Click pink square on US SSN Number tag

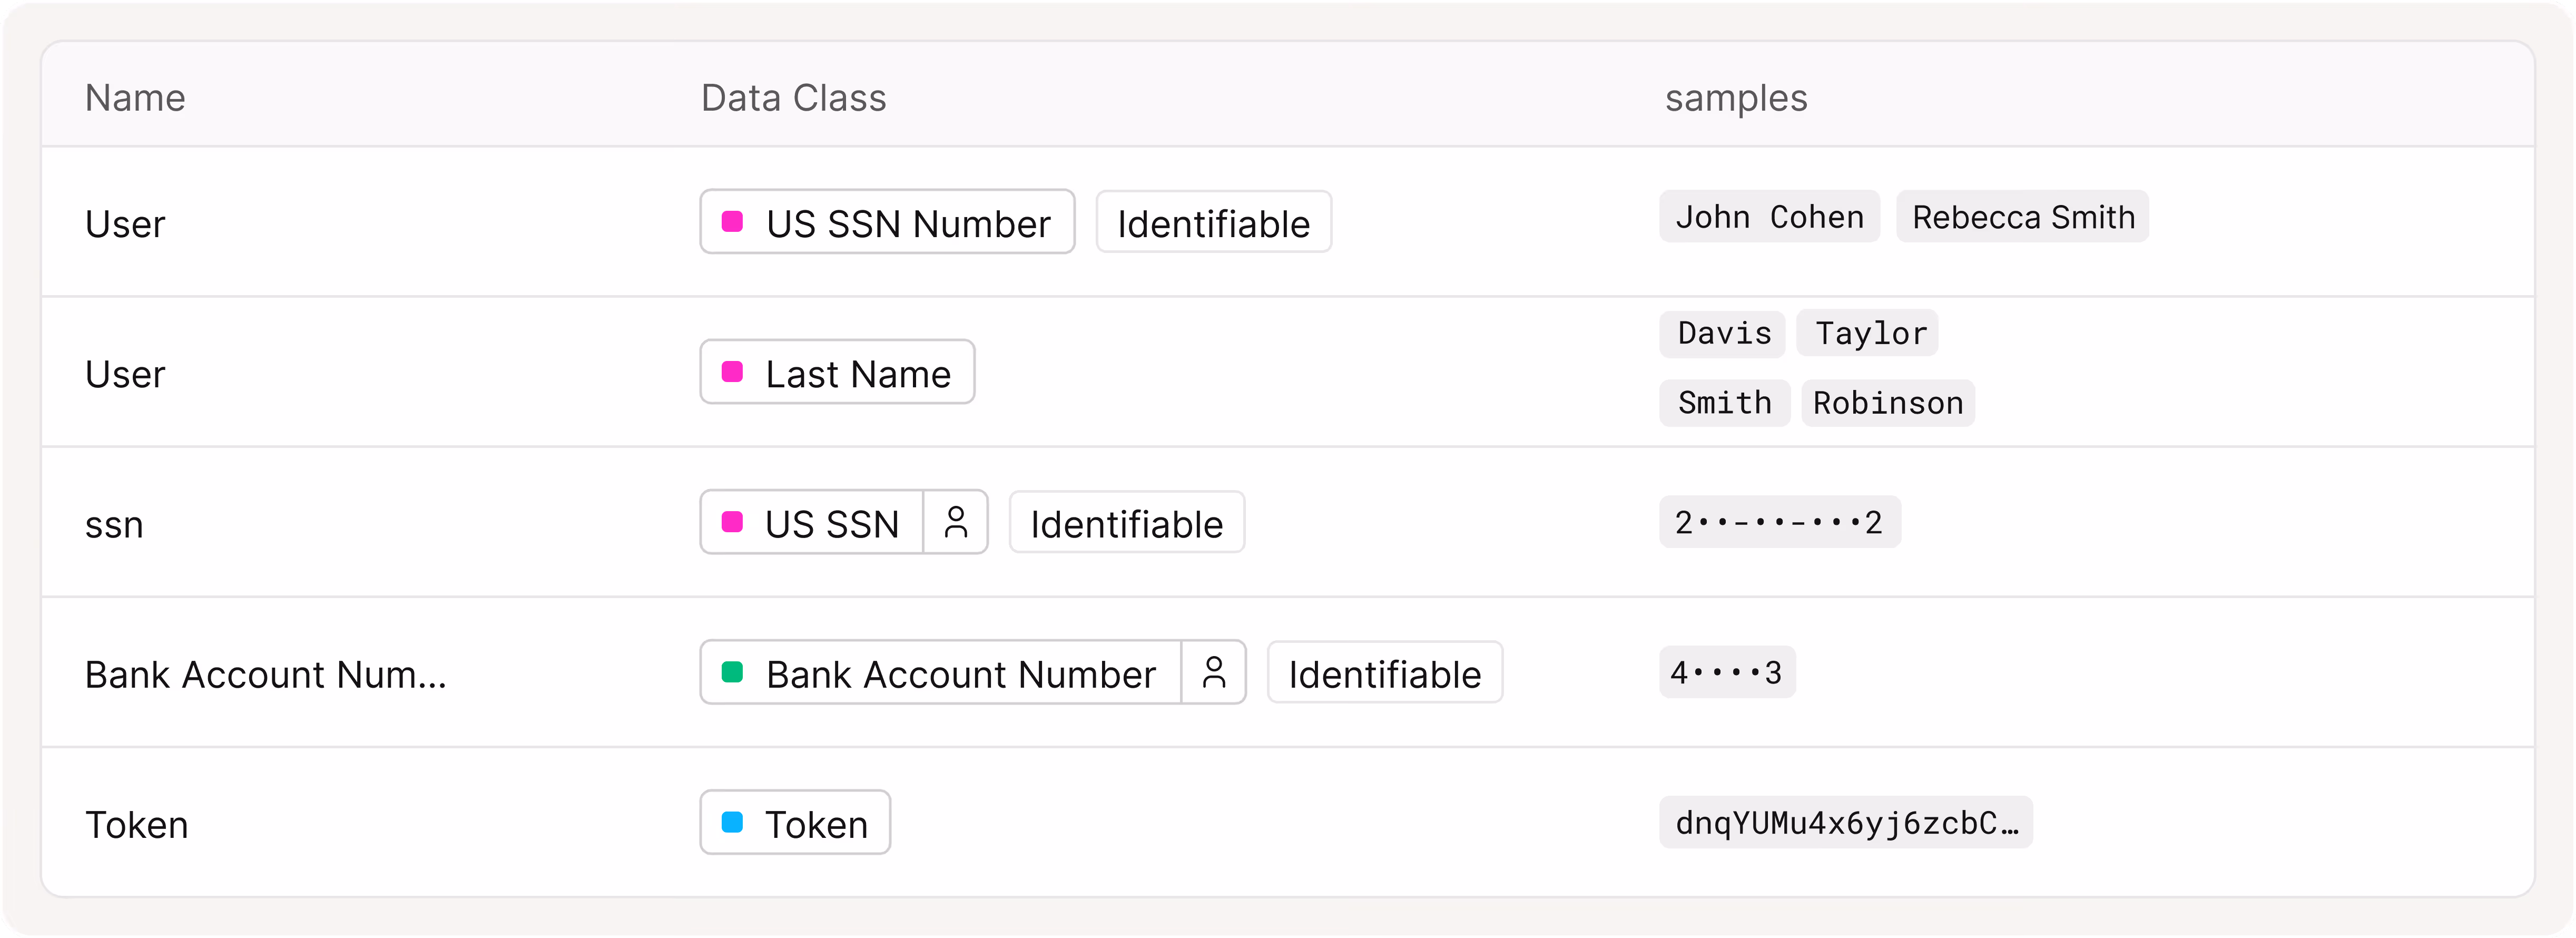click(x=732, y=221)
